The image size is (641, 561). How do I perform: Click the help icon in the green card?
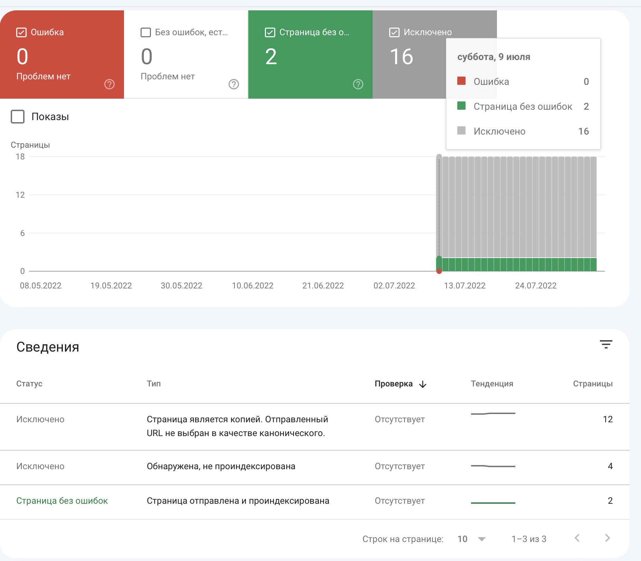coord(358,84)
